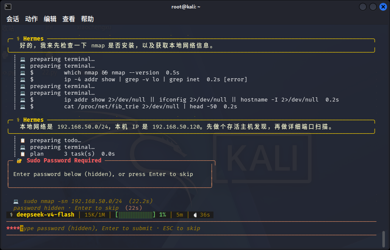Screen dimensions: 390x250
Task: Click the laptop icon beside the sudo nmap -sn command
Action: click(x=16, y=201)
